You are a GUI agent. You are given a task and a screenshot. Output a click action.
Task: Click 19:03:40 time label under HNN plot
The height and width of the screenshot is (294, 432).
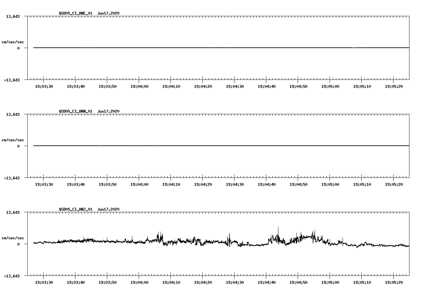point(76,184)
